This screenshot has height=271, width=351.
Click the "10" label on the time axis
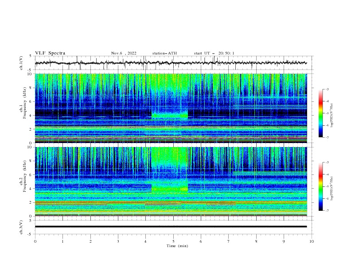pyautogui.click(x=312, y=241)
